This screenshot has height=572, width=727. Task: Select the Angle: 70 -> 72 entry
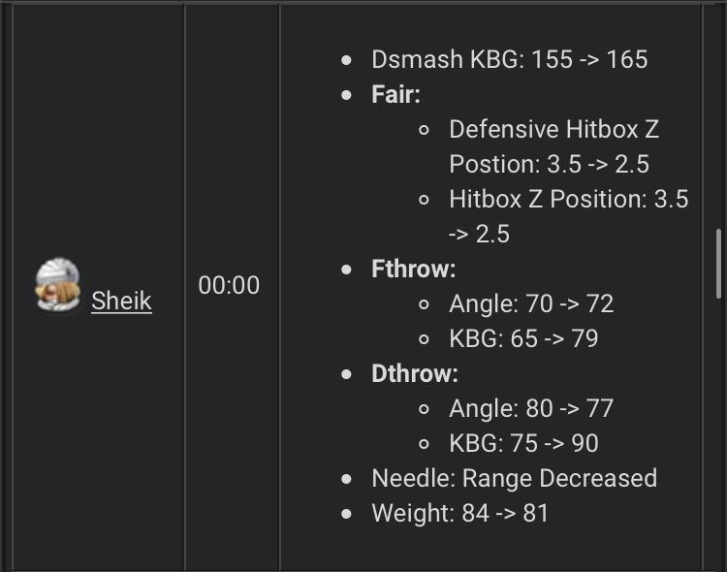(531, 304)
